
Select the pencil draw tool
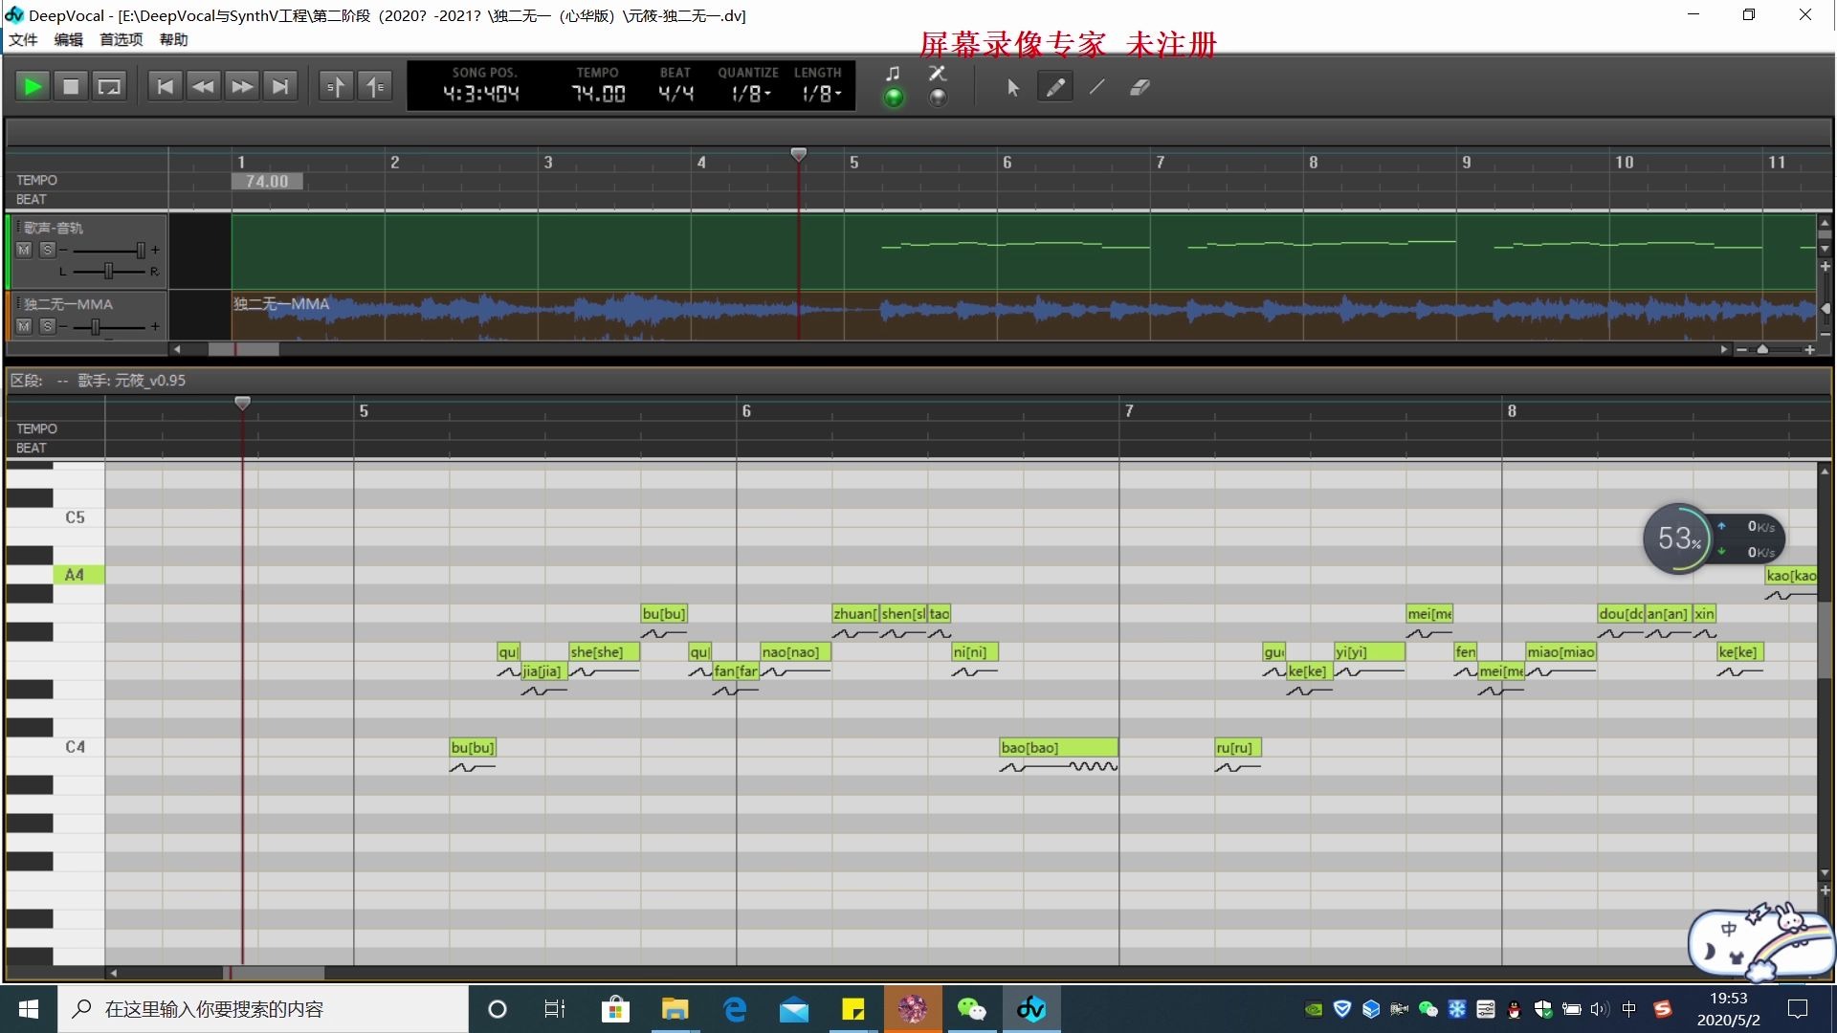tap(1055, 87)
